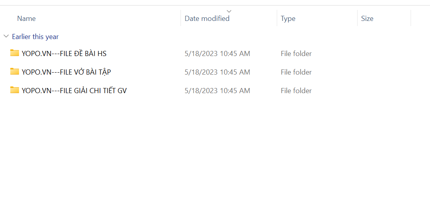
Task: Click the date modified of FILE VỞ BÀI TẬP
Action: click(x=217, y=72)
